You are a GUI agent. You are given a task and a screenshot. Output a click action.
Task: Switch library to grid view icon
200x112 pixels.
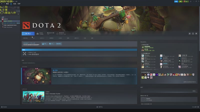(x=18, y=8)
